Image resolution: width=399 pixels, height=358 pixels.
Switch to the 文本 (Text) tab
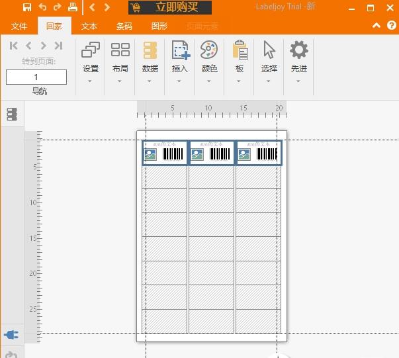(89, 26)
